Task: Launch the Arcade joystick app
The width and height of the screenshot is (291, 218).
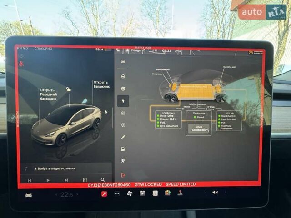Action: coord(180,193)
